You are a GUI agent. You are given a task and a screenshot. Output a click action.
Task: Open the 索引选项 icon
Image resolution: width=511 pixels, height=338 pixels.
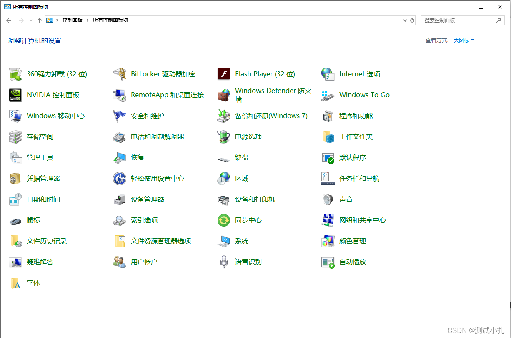pos(120,220)
